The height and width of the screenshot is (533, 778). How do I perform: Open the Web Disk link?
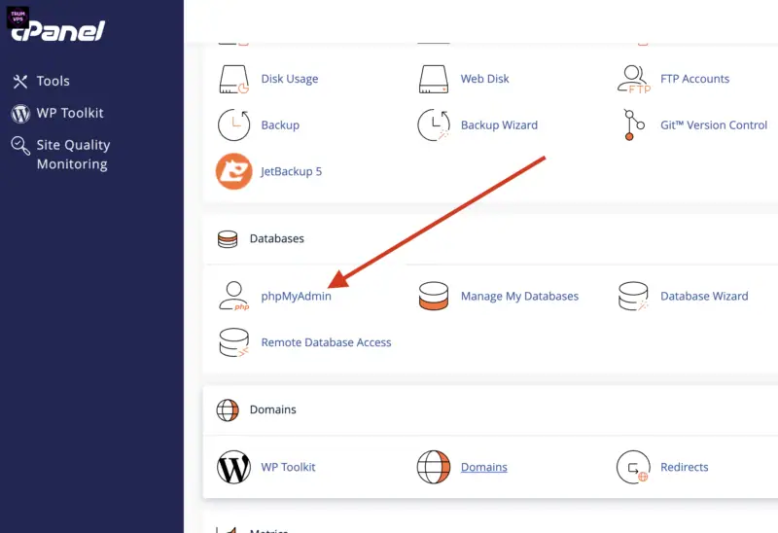pyautogui.click(x=484, y=79)
